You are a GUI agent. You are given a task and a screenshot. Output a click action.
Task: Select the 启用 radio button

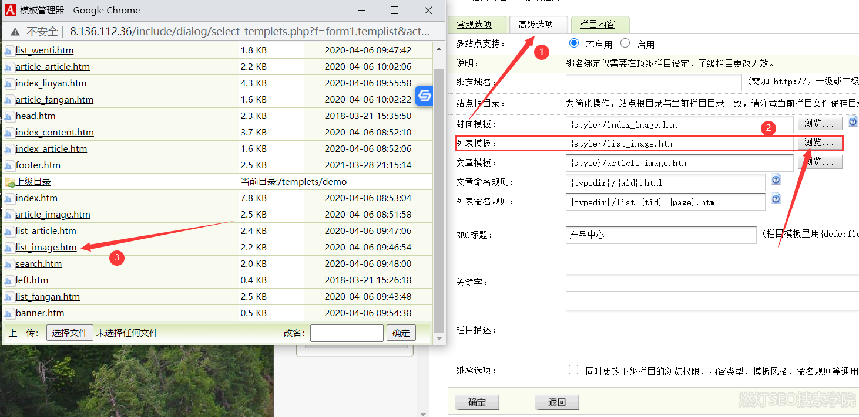coord(625,43)
